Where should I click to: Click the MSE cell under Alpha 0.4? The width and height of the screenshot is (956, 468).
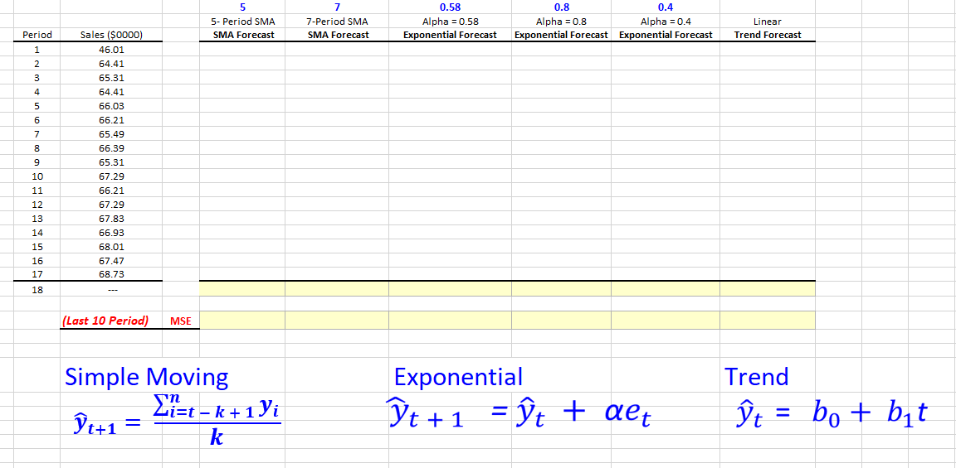666,320
